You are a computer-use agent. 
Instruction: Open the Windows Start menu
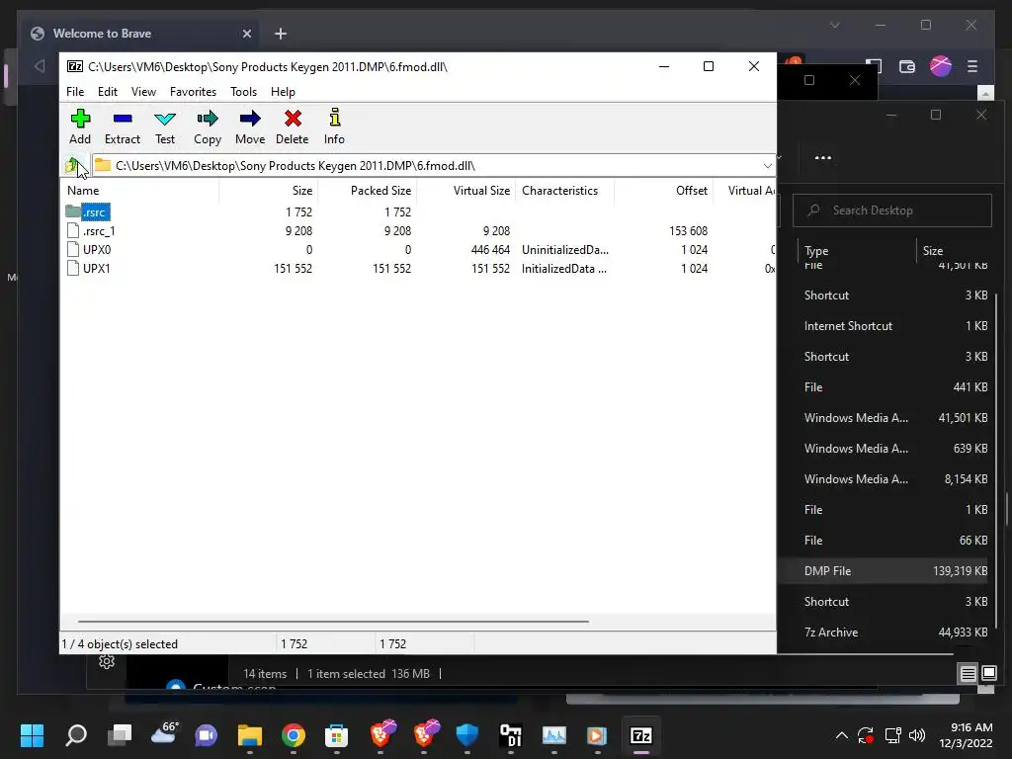(32, 735)
